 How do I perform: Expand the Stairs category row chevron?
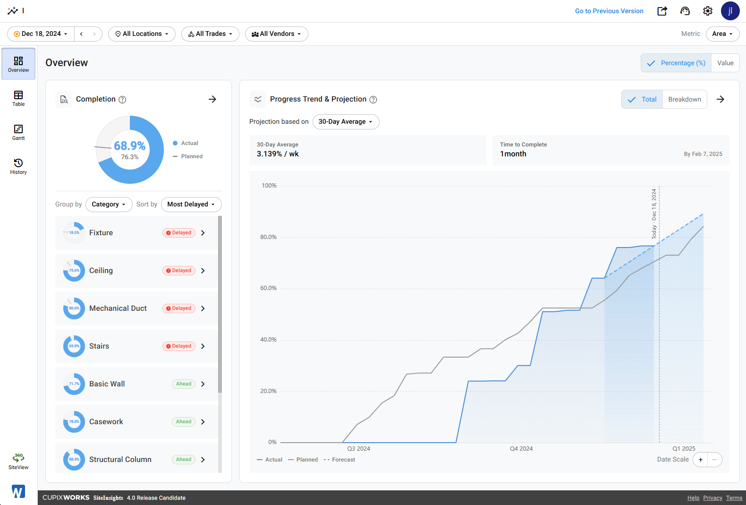pos(203,346)
